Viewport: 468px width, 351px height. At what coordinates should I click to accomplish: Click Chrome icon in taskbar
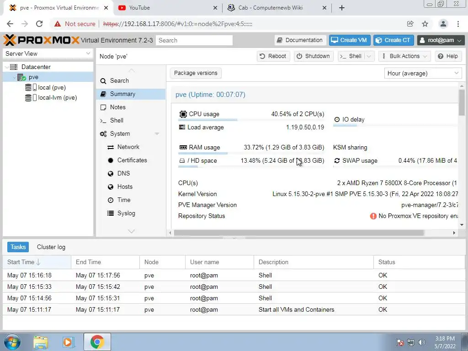pos(97,342)
